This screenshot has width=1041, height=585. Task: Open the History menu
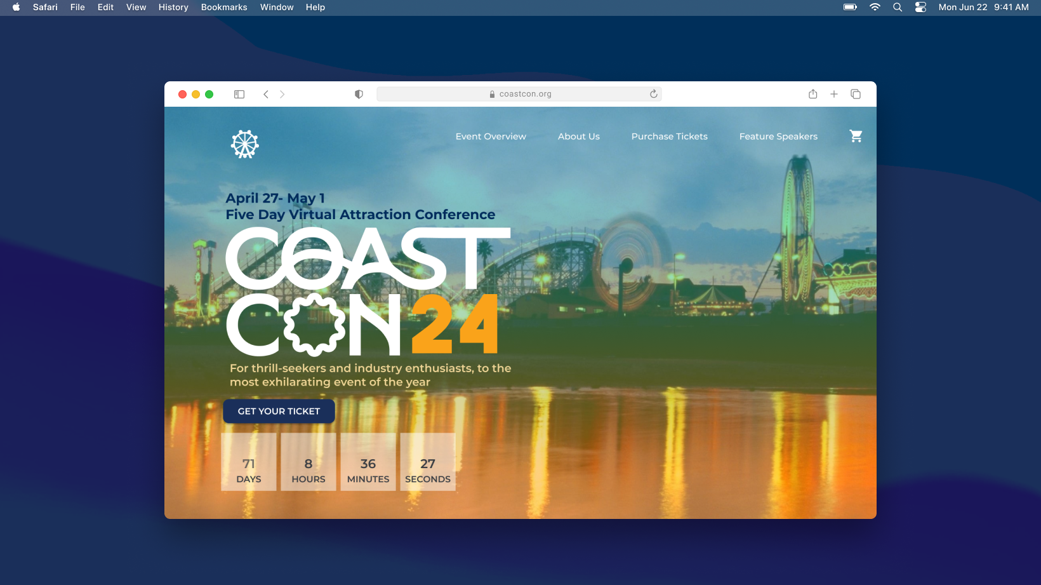(173, 7)
